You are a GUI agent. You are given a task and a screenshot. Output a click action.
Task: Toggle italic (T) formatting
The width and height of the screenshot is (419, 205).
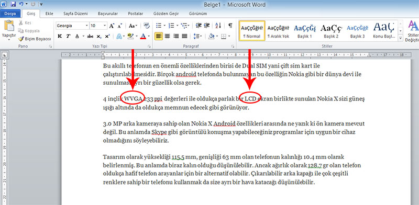point(68,36)
